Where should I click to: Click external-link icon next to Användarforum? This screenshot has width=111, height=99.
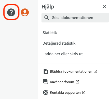(77, 82)
